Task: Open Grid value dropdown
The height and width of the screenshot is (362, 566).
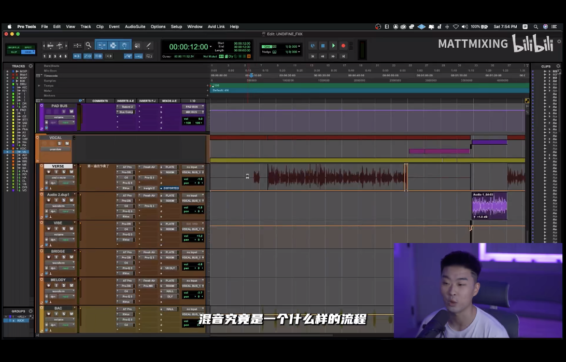Action: click(x=299, y=46)
